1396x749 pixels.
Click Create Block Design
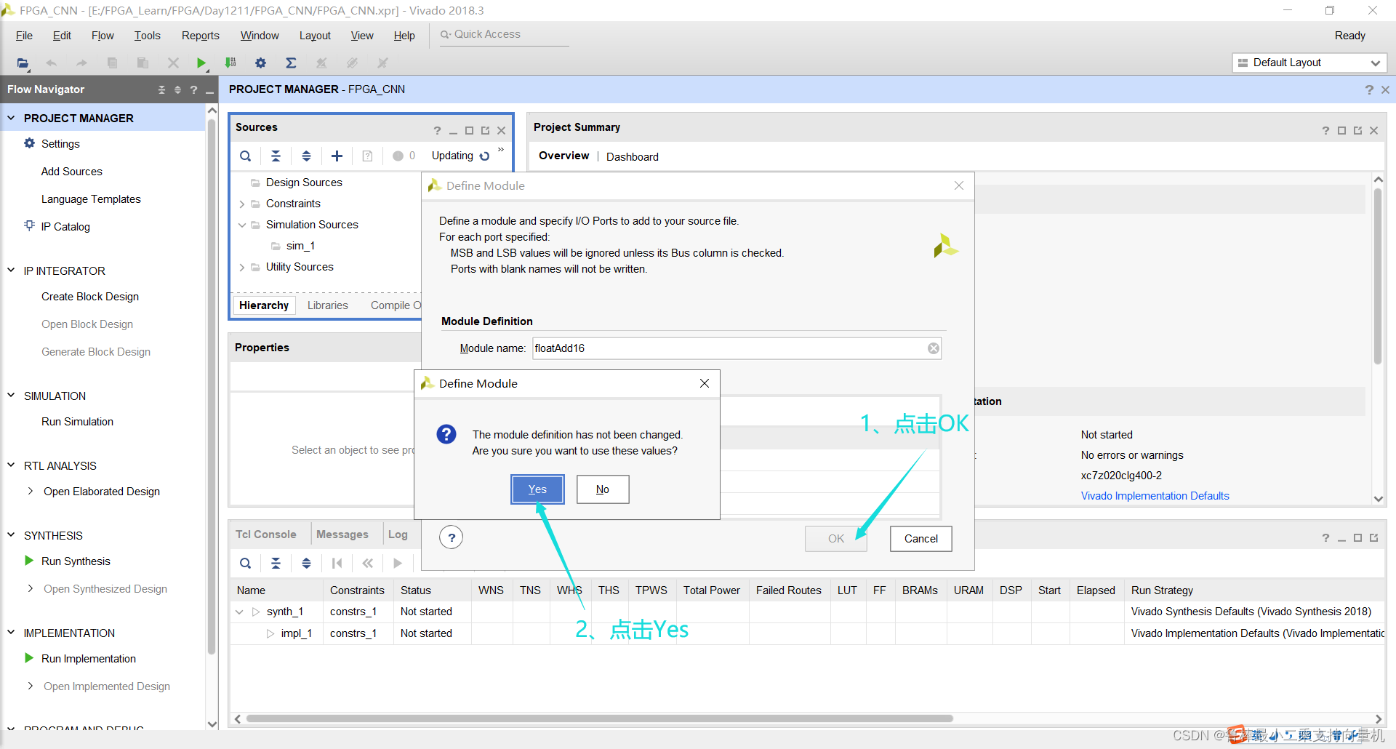90,297
